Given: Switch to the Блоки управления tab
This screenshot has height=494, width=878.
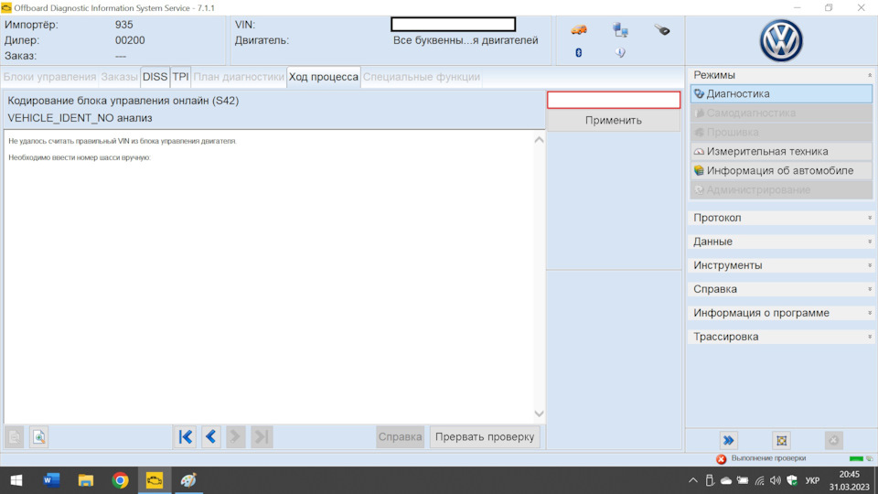Looking at the screenshot, I should [49, 77].
